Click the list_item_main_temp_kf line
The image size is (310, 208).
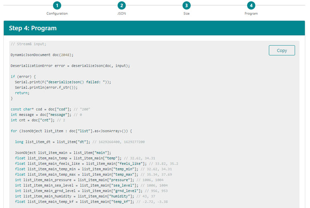91,202
